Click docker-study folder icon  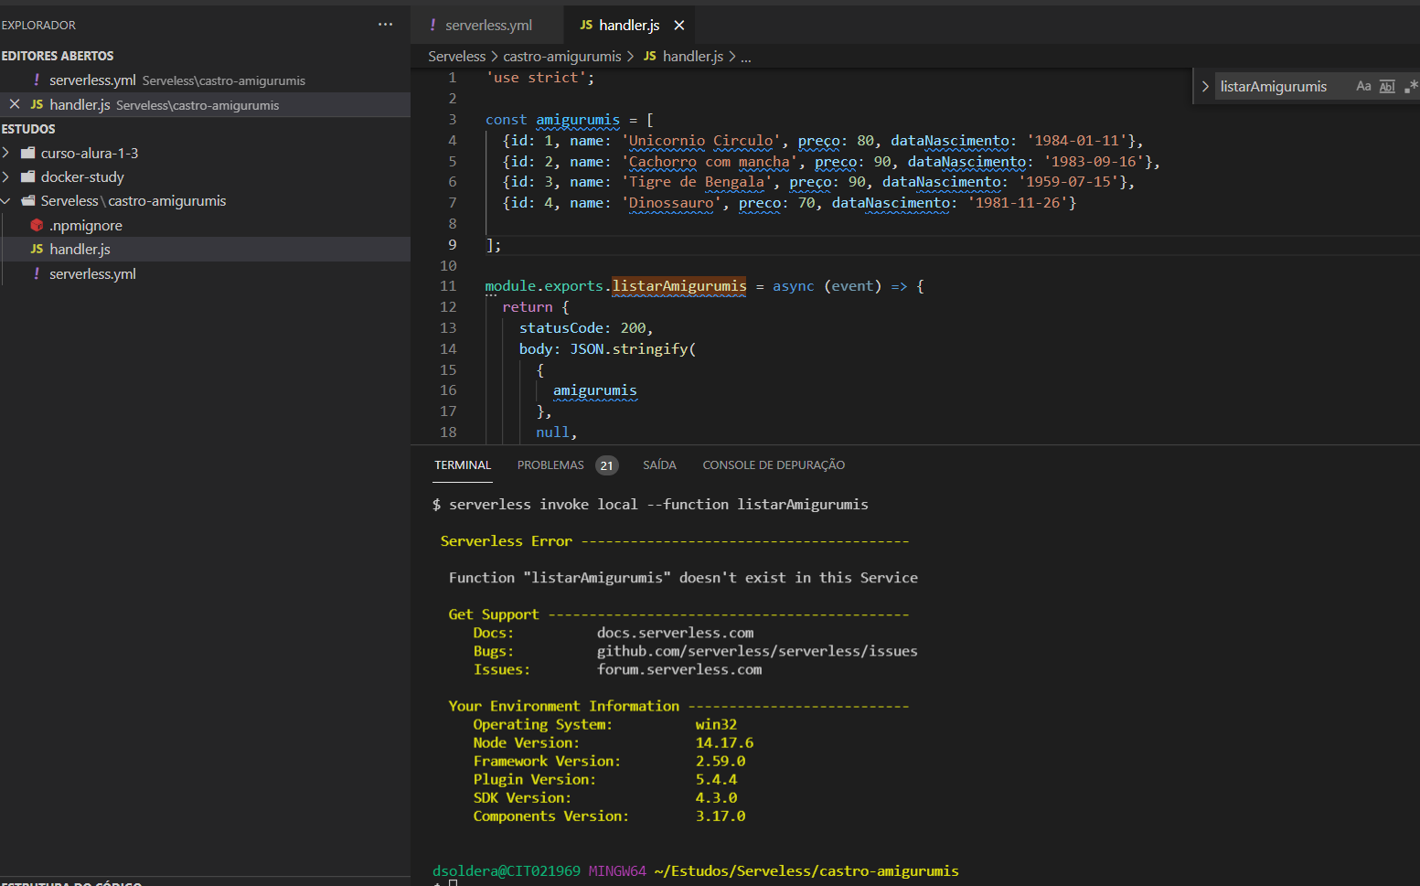click(x=27, y=176)
